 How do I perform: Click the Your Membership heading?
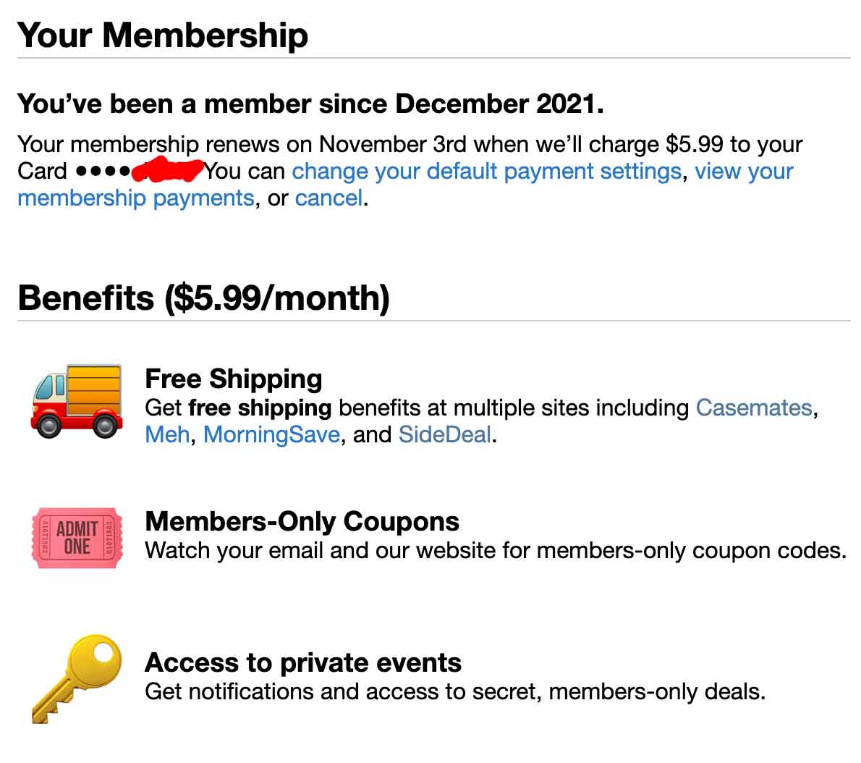coord(163,33)
